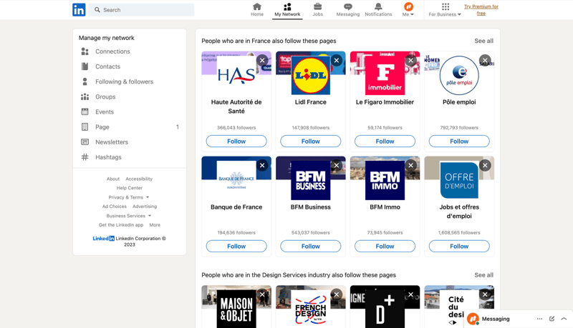
Task: Click the More footer link
Action: pos(155,225)
